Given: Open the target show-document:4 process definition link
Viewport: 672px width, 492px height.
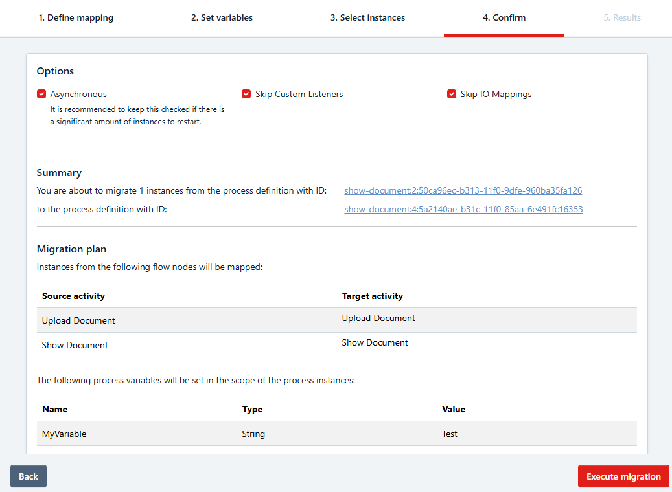Looking at the screenshot, I should click(x=463, y=210).
